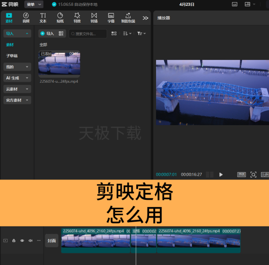This screenshot has height=265, width=269.
Task: Click the 导入 import button with plus
Action: click(x=47, y=34)
